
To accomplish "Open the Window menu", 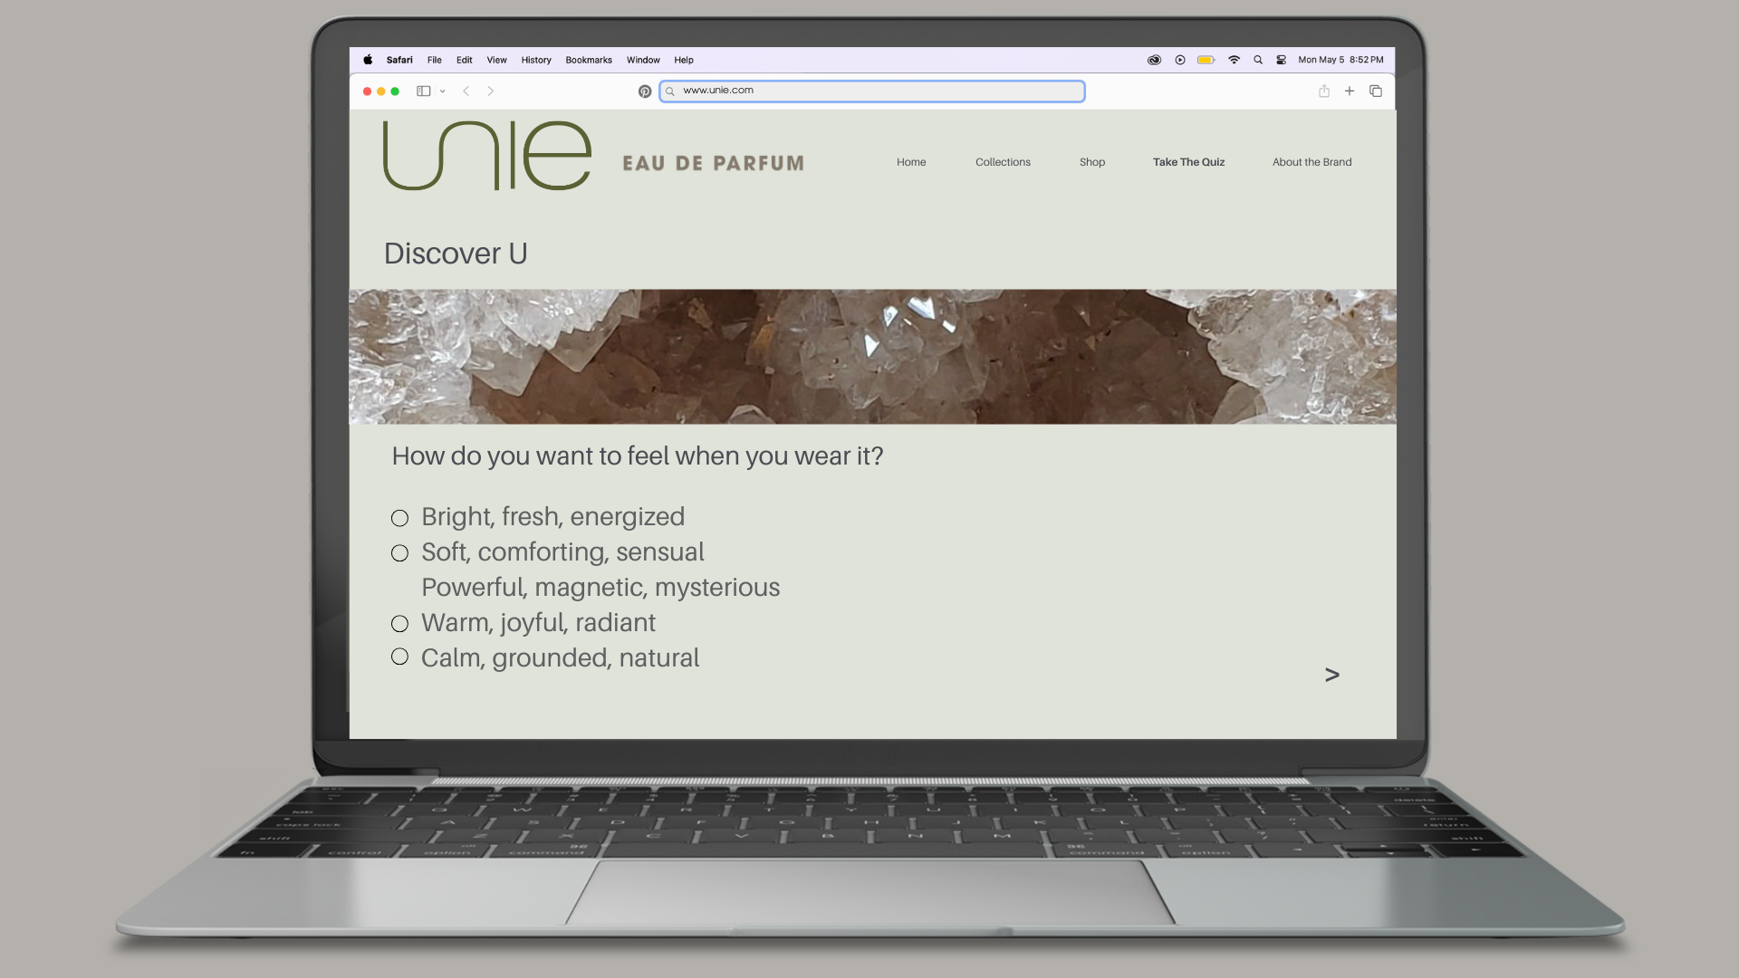I will (643, 60).
